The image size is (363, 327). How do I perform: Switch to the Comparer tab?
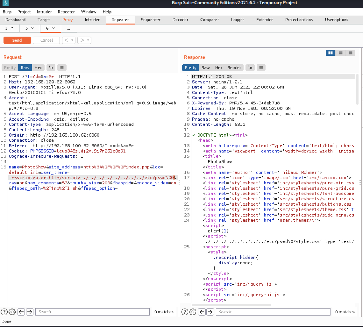210,20
